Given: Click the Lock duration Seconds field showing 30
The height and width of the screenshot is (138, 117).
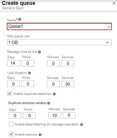Looking at the screenshot, I should (68, 84).
